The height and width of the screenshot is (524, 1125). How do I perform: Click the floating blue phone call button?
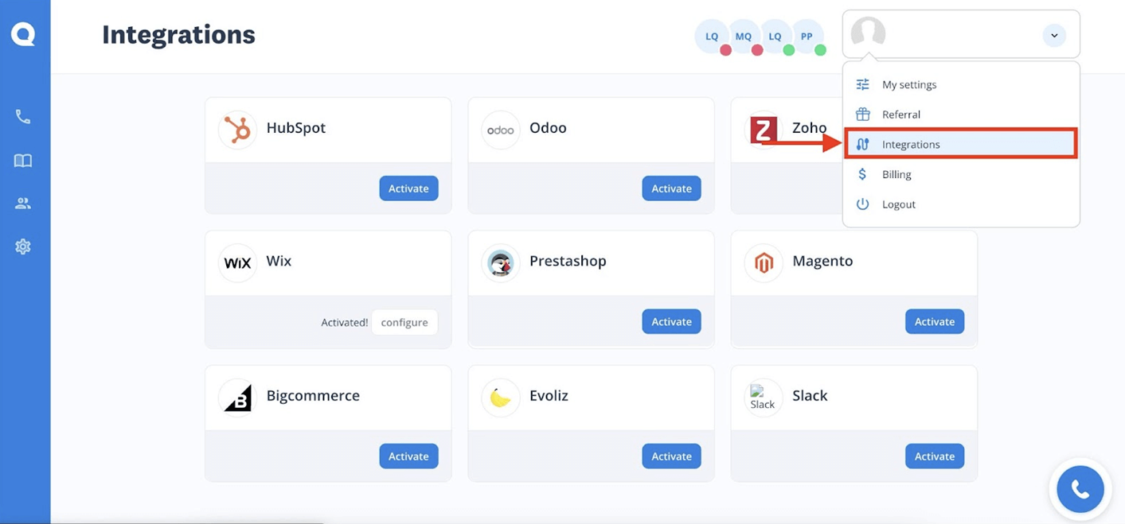tap(1080, 489)
